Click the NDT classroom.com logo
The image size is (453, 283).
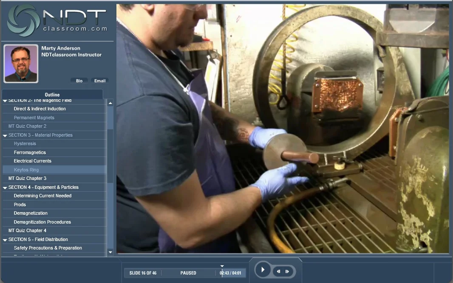57,20
